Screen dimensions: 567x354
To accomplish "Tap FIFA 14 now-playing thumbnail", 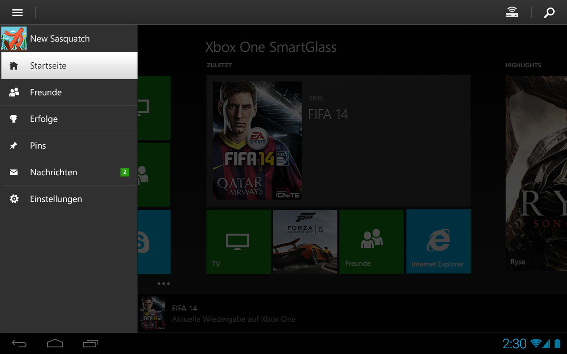I will coord(153,313).
